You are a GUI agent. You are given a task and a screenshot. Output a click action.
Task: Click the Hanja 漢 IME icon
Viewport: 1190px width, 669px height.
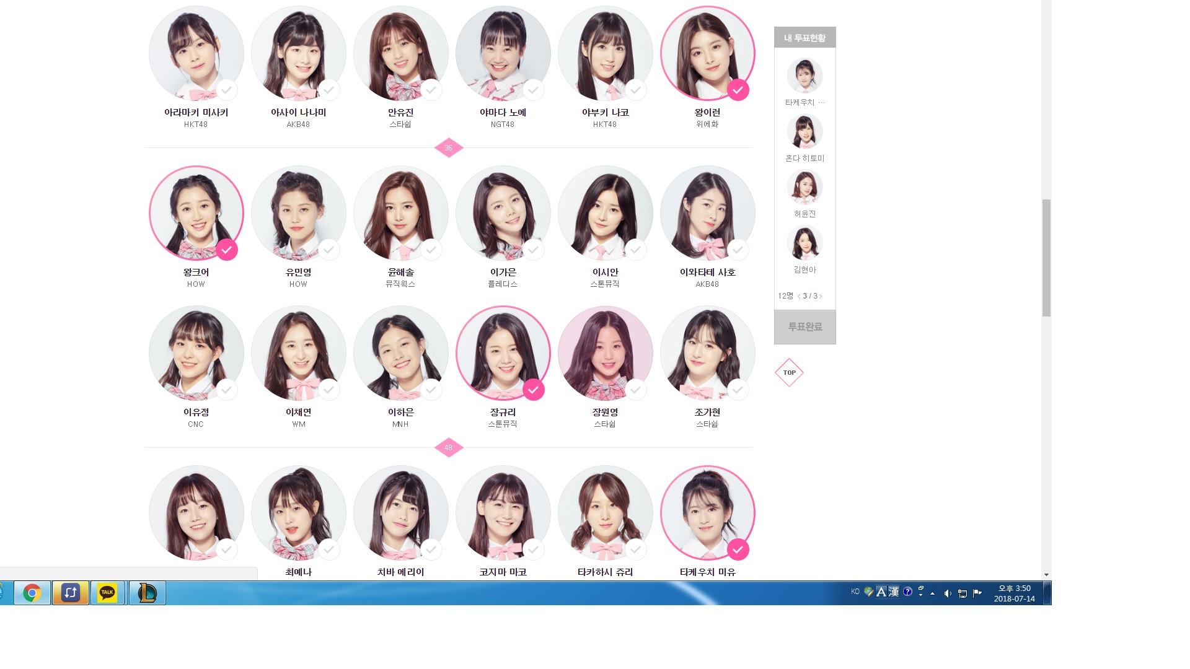pos(894,592)
